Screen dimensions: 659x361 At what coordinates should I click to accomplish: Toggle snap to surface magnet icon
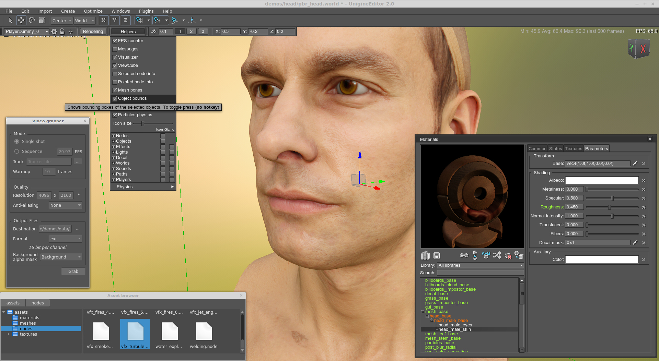pos(175,21)
